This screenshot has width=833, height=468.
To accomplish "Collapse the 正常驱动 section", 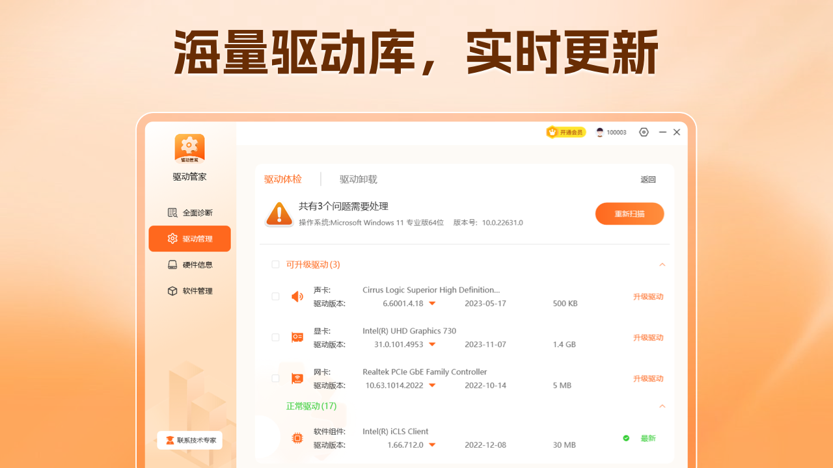I will pos(662,406).
